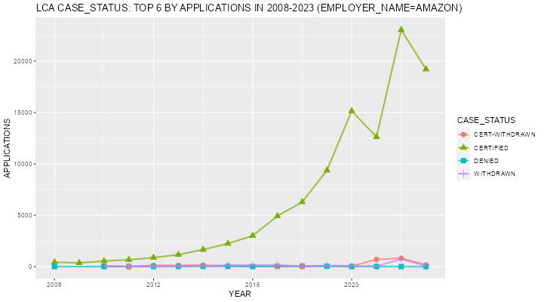The image size is (544, 302).
Task: Select the CERT-WITHDRAWN circle marker at 2021
Action: point(376,260)
